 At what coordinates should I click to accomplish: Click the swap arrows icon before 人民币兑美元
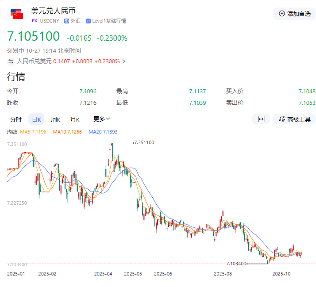(11, 61)
